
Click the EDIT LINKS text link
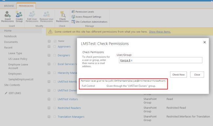pyautogui.click(x=15, y=93)
